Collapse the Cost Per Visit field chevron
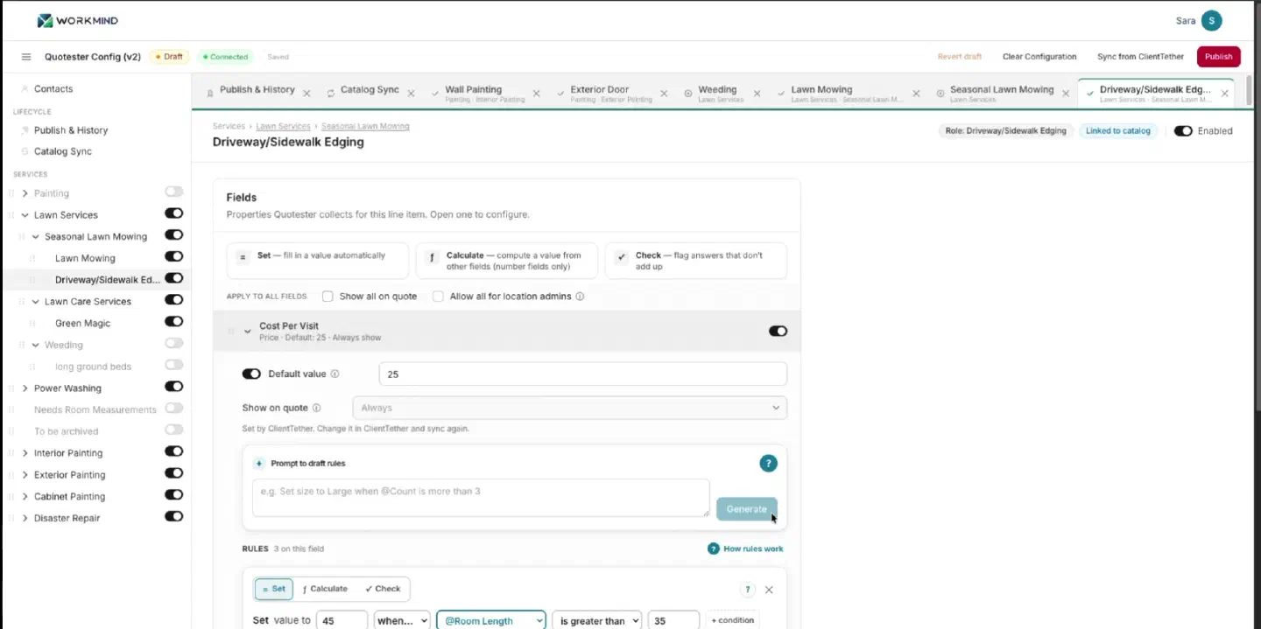 point(248,332)
